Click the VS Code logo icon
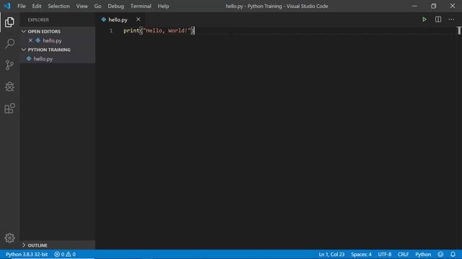Viewport: 462px width, 259px height. click(7, 6)
